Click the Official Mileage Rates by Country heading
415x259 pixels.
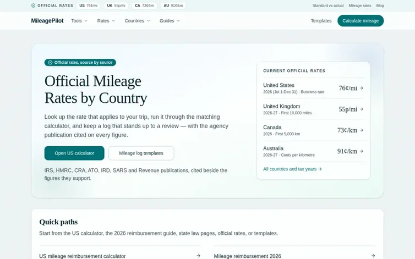click(x=96, y=90)
